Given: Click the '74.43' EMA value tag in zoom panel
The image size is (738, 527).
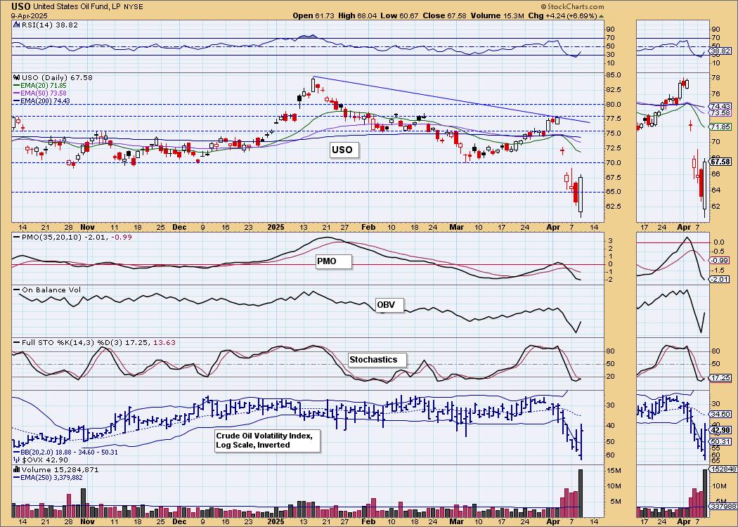Looking at the screenshot, I should [x=720, y=106].
